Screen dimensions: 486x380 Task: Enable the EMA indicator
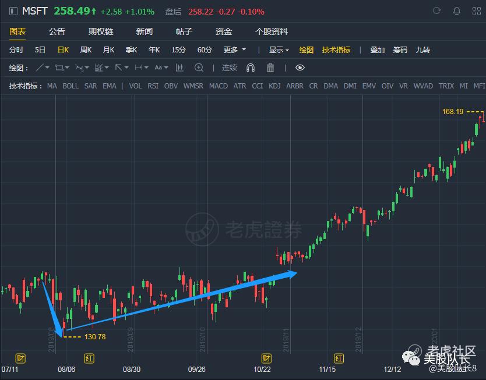(110, 86)
